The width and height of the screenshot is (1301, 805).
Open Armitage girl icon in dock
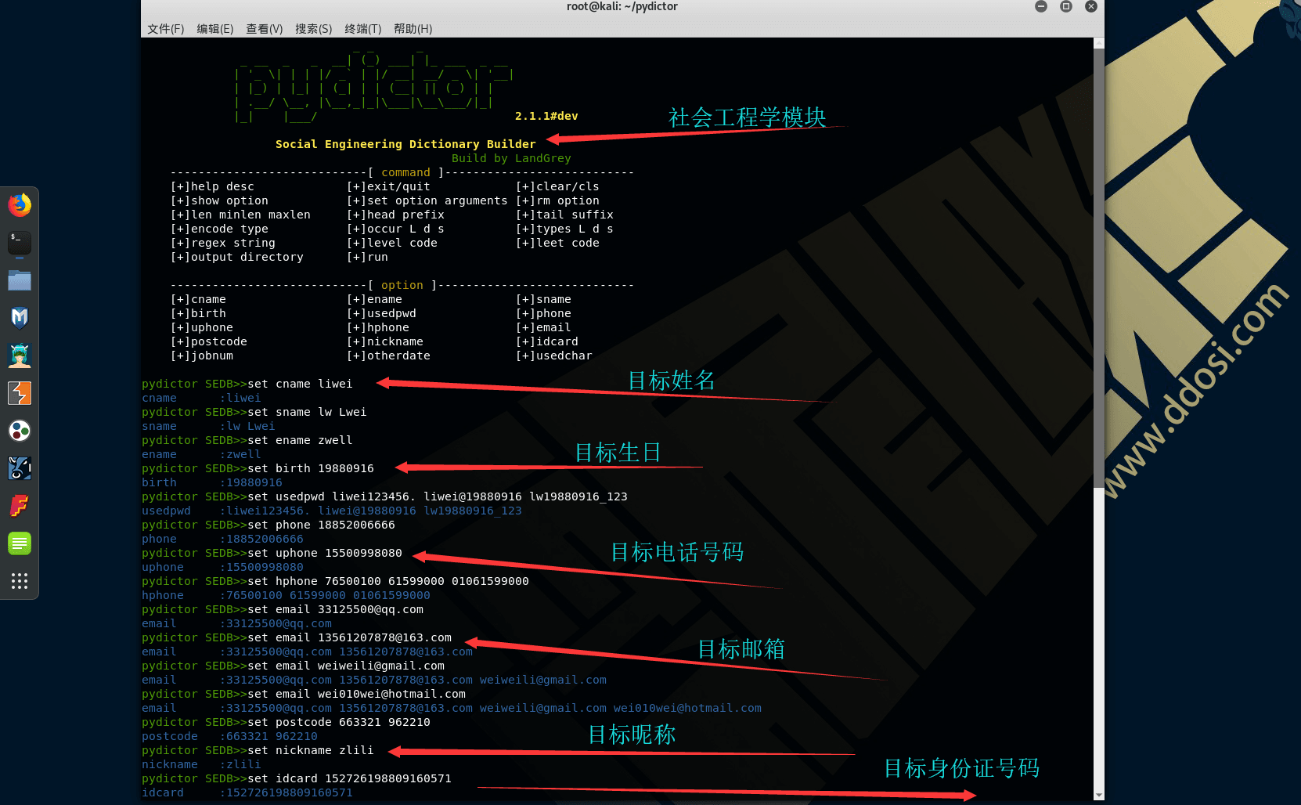[x=20, y=356]
